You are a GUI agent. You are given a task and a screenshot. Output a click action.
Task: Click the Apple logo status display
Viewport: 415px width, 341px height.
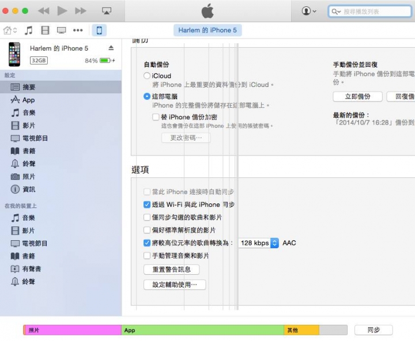point(207,11)
